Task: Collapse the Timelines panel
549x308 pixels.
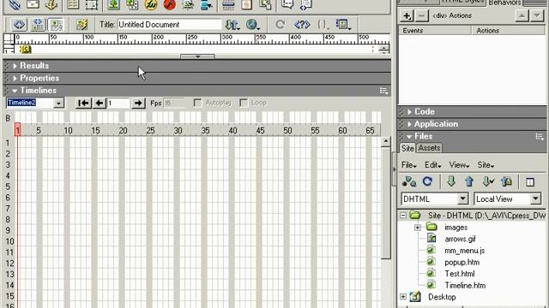Action: [15, 91]
